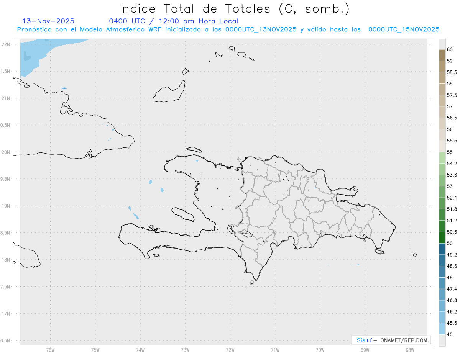Screen dimensions: 460x355
Task: Click the "46.8" colorbar label
Action: (452, 300)
